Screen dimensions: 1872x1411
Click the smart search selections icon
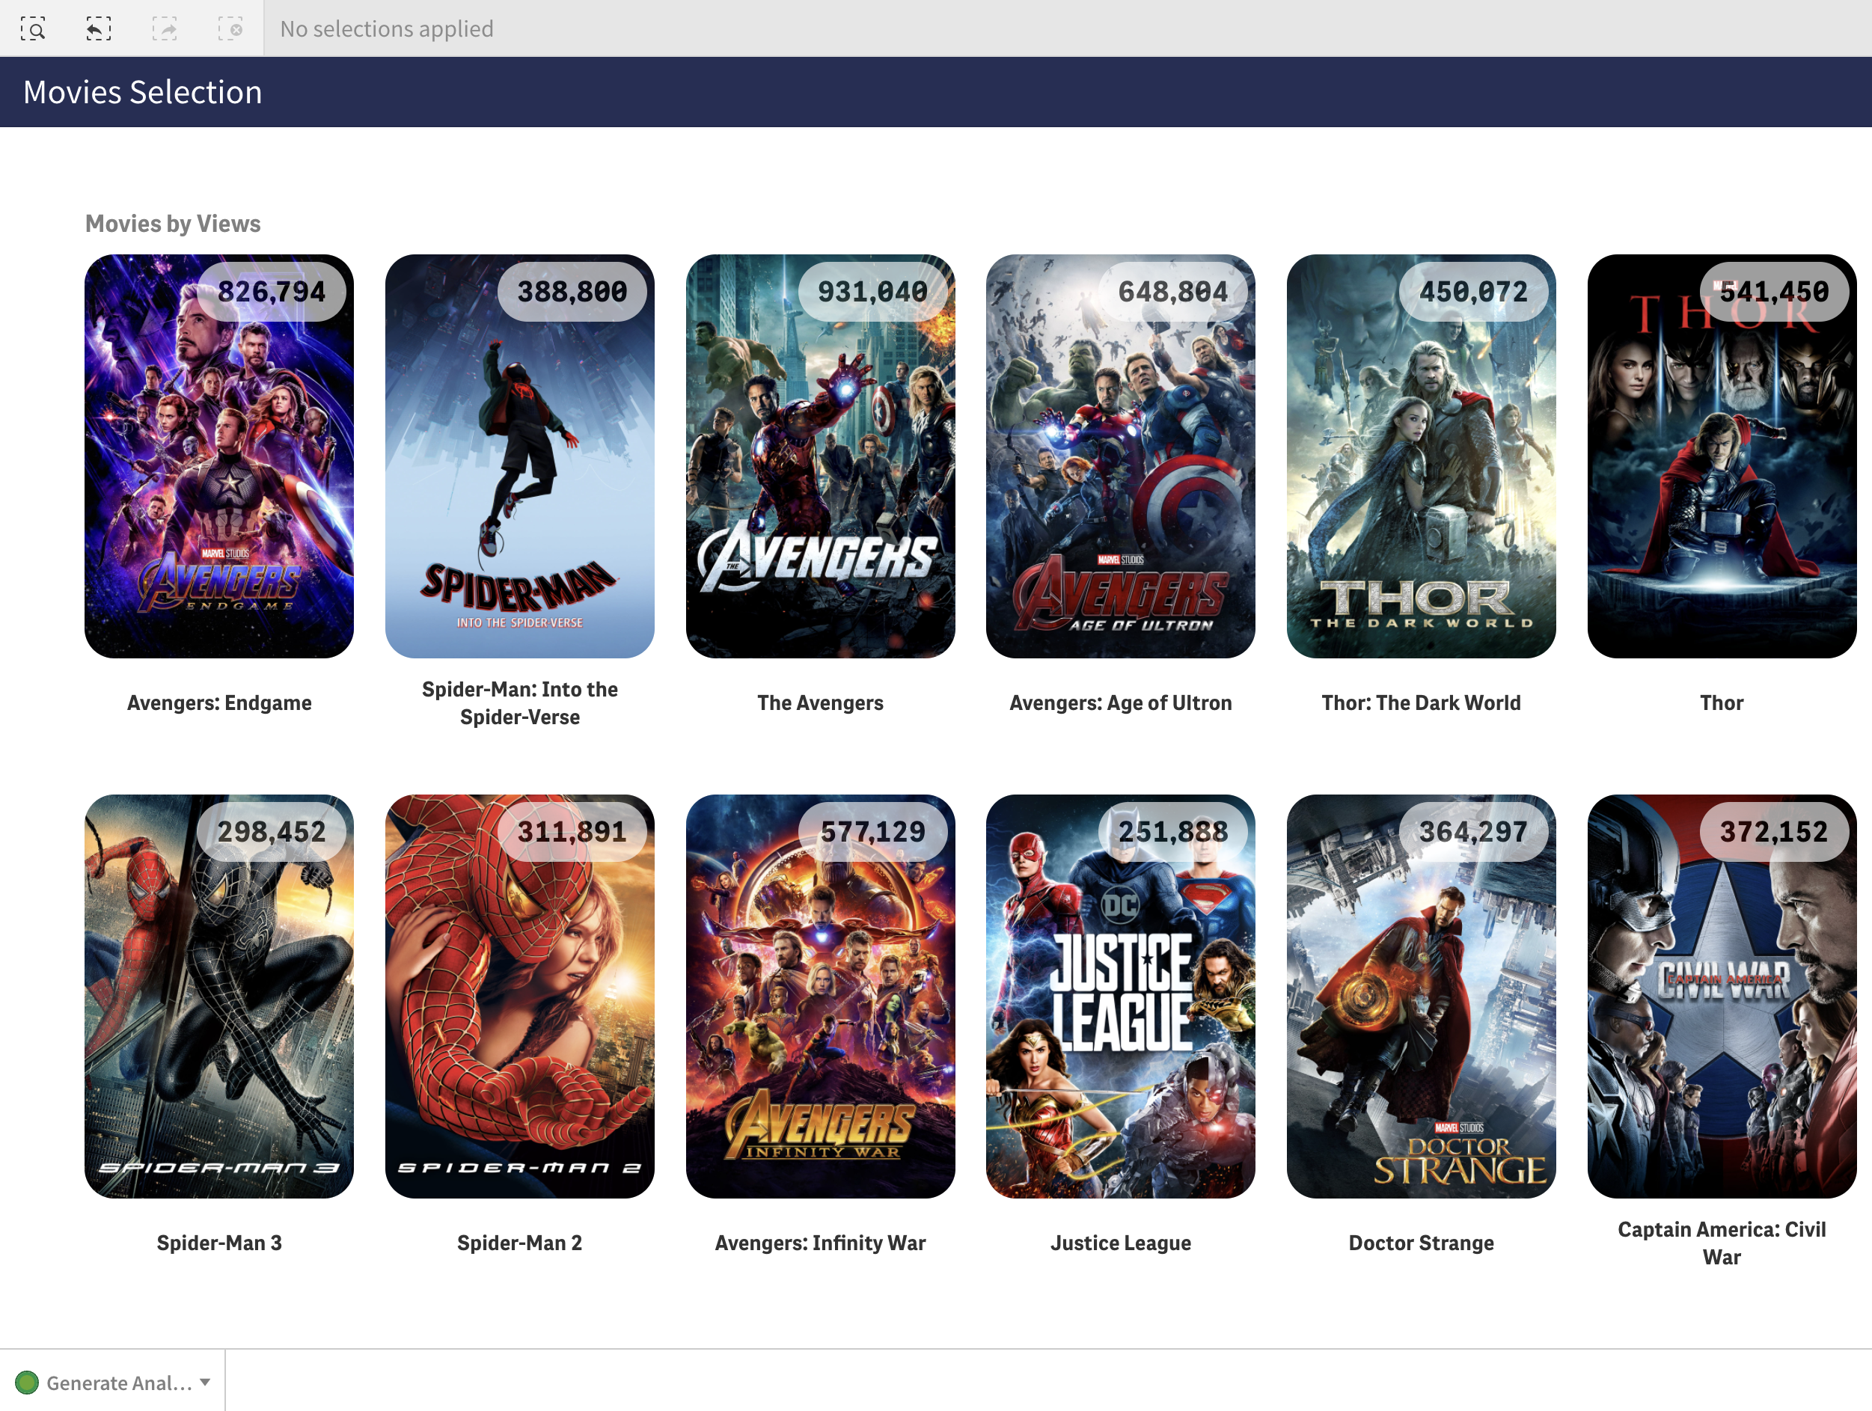[x=33, y=30]
